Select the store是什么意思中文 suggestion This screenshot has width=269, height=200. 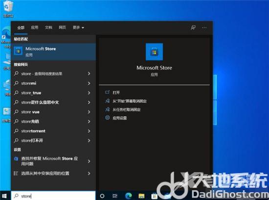coord(53,102)
